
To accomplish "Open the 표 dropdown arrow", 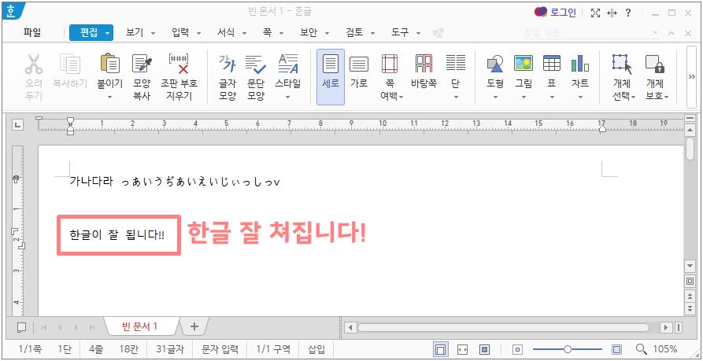I will (552, 97).
